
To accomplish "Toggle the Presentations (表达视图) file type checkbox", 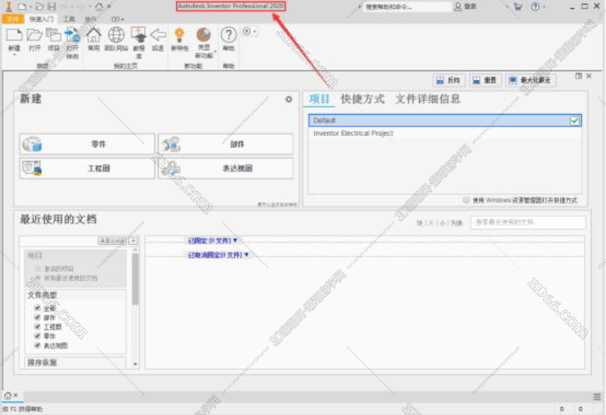I will [x=37, y=345].
